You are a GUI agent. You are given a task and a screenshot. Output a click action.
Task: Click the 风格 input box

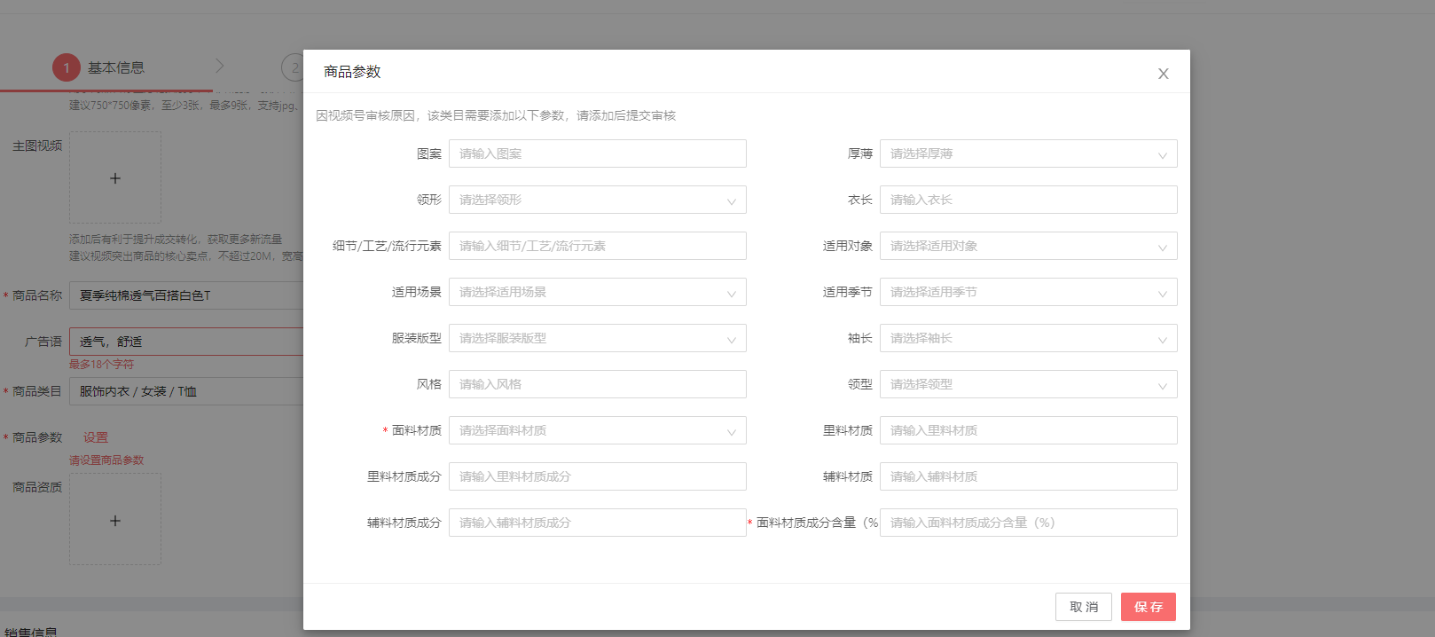click(597, 384)
